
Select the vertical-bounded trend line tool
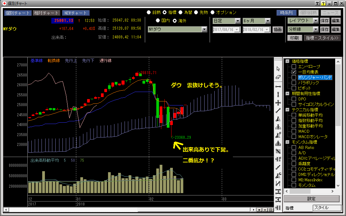tap(278, 183)
